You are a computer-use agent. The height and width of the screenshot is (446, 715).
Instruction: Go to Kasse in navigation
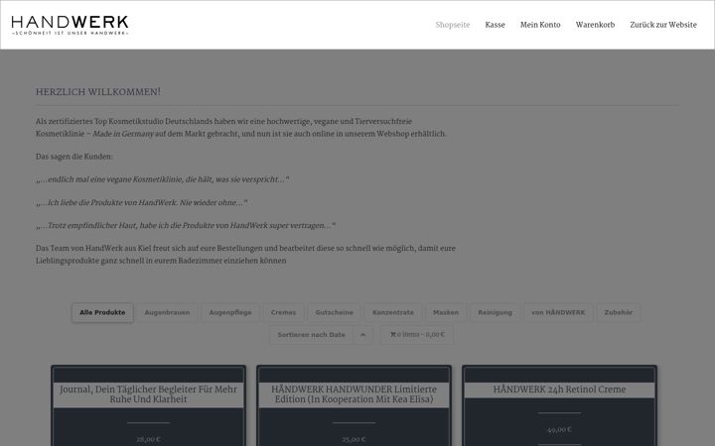coord(495,25)
